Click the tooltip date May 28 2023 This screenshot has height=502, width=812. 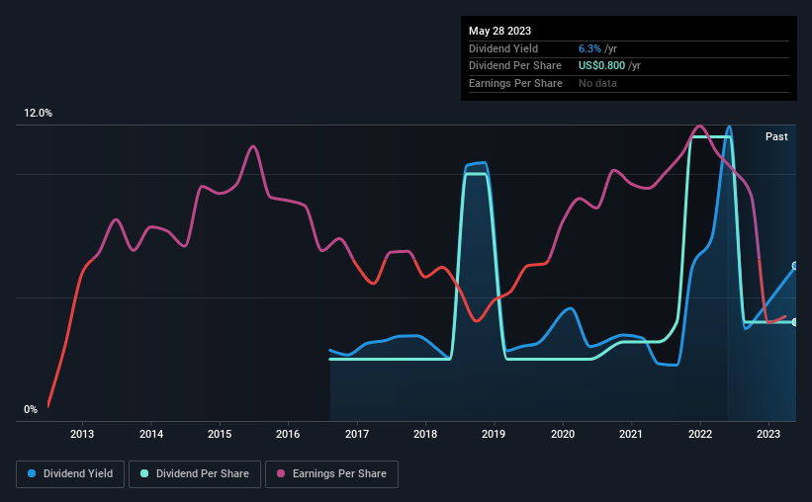tap(499, 30)
